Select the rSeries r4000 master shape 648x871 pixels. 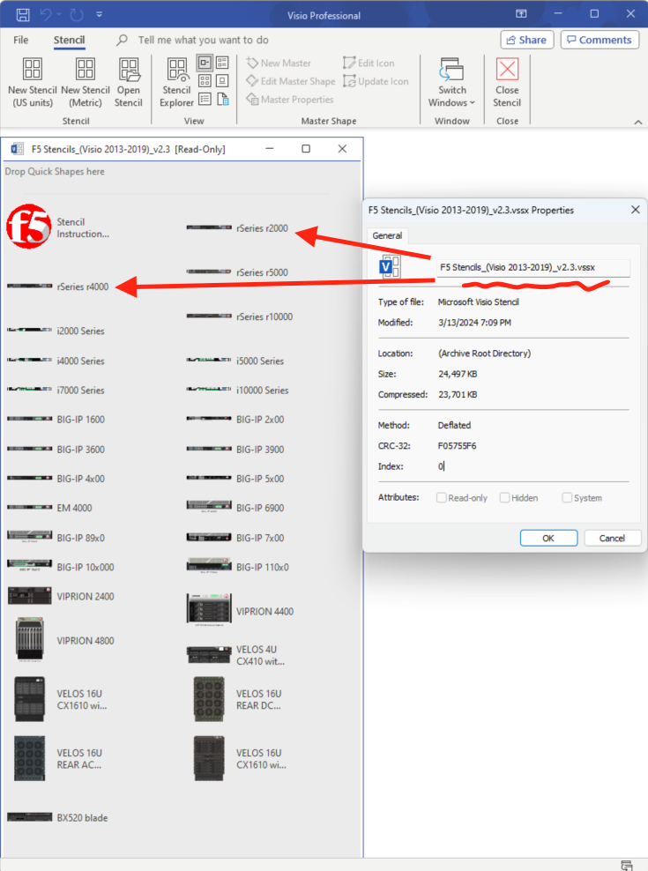58,287
